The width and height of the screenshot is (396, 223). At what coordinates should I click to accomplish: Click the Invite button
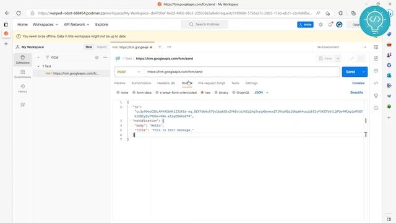point(305,25)
